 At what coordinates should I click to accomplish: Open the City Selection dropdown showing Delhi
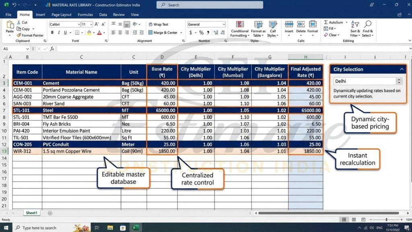coord(368,81)
